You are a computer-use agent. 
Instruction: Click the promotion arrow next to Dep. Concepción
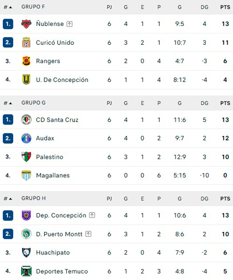92,215
